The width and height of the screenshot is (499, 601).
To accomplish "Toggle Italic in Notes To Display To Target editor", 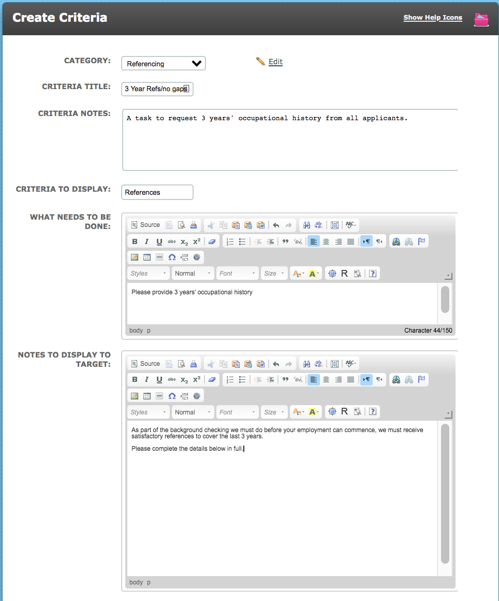I will 146,379.
